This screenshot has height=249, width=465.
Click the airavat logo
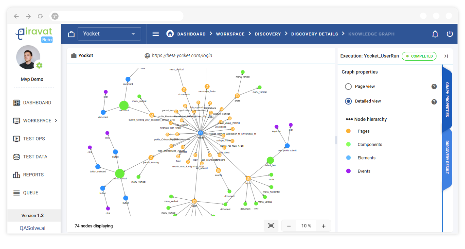(x=34, y=35)
